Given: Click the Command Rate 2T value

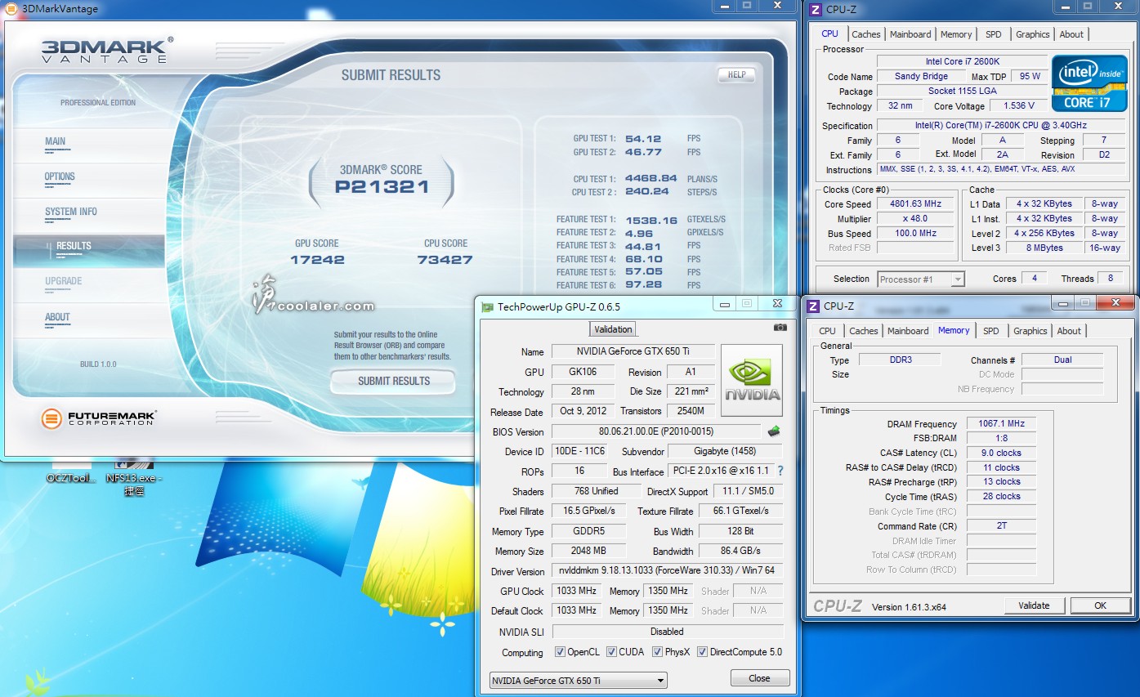Looking at the screenshot, I should click(1001, 525).
